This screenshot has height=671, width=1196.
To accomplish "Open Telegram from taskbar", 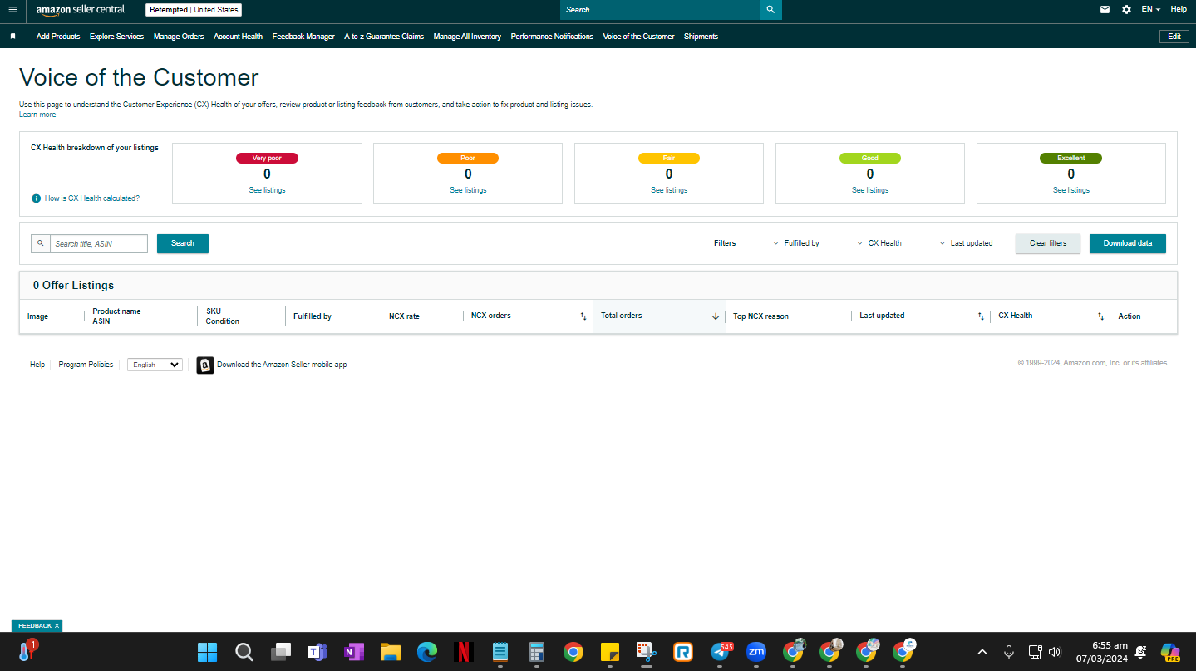I will (x=720, y=652).
